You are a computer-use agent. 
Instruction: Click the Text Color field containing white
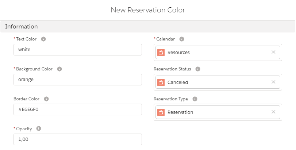point(77,50)
